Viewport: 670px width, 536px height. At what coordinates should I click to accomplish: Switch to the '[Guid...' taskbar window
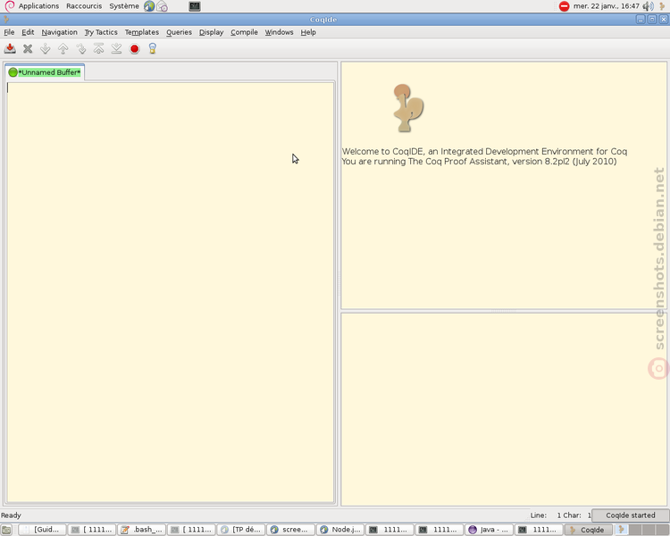[x=42, y=530]
